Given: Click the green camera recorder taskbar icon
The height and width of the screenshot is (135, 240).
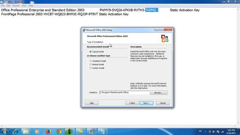Looking at the screenshot, I should [x=70, y=132].
